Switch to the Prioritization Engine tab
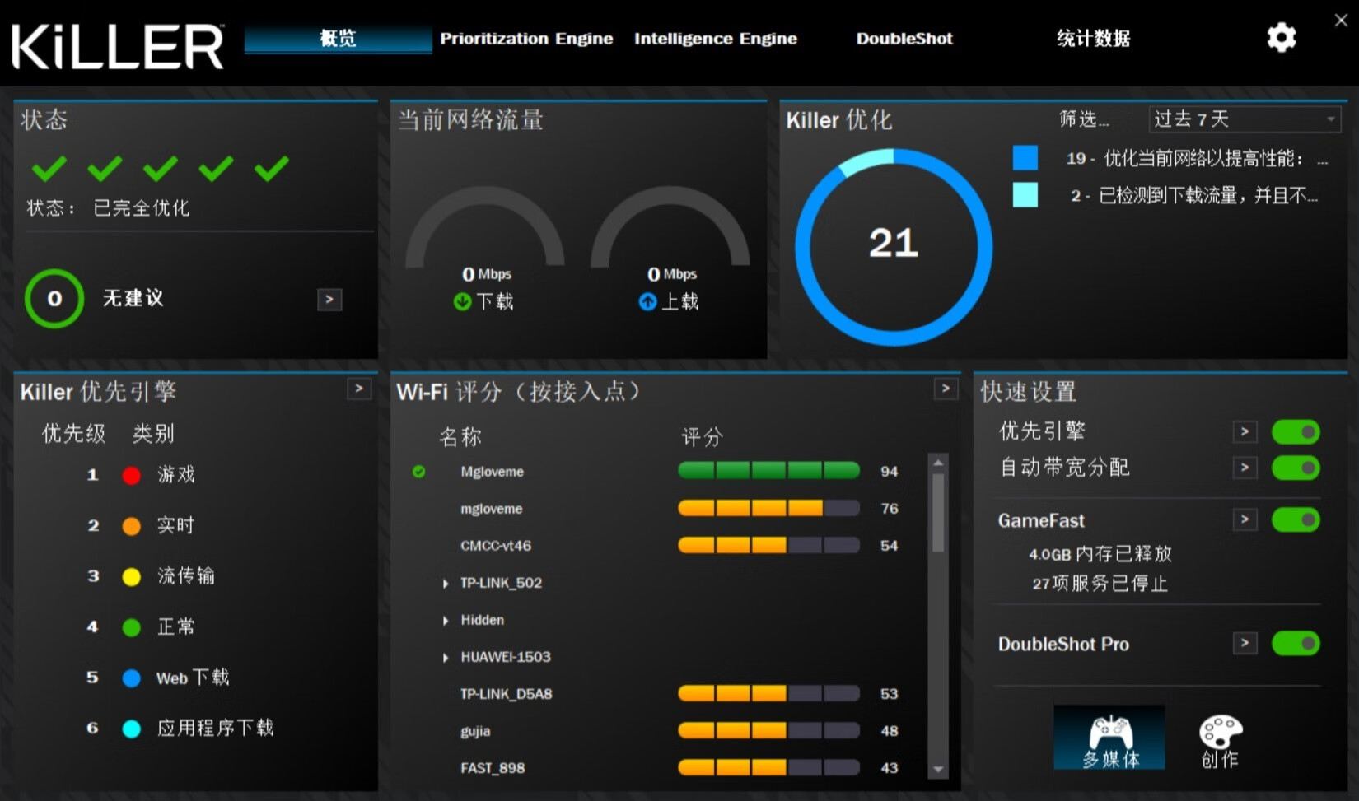The width and height of the screenshot is (1359, 801). click(527, 38)
